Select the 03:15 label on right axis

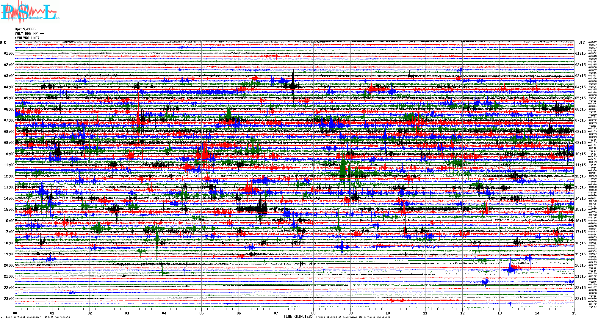pos(580,76)
